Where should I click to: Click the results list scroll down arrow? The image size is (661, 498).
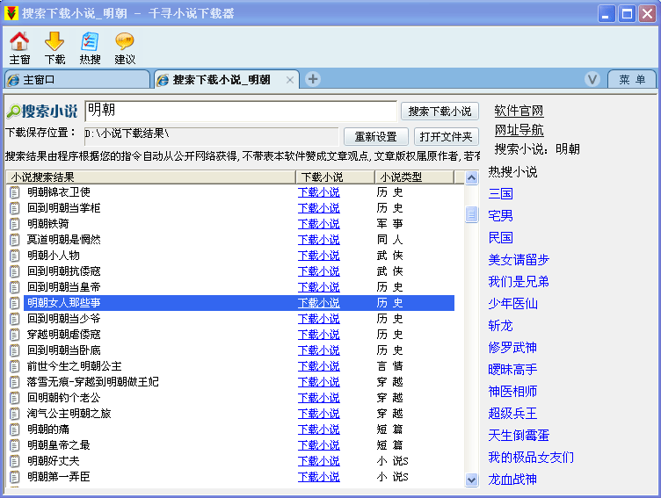click(472, 480)
